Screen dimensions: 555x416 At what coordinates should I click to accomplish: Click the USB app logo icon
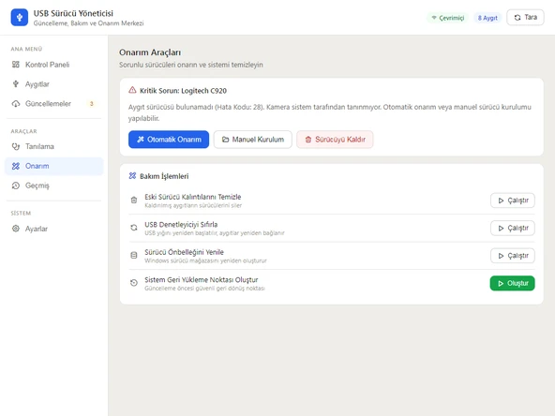[x=20, y=17]
